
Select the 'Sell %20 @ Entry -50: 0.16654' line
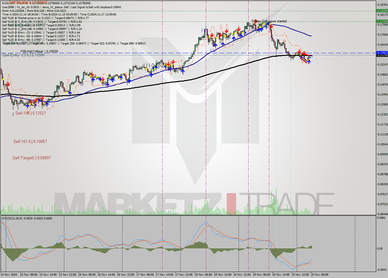tap(41, 36)
